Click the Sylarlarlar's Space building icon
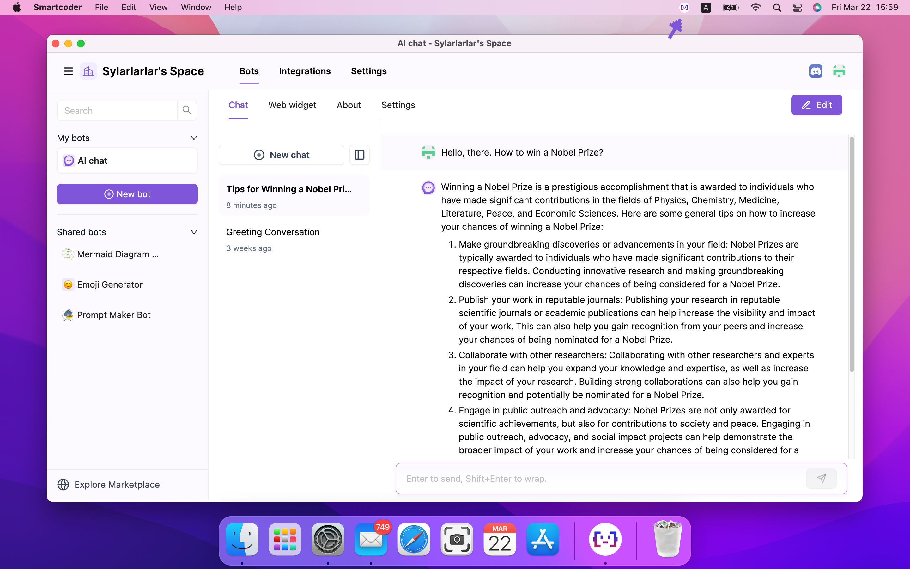 pos(88,71)
